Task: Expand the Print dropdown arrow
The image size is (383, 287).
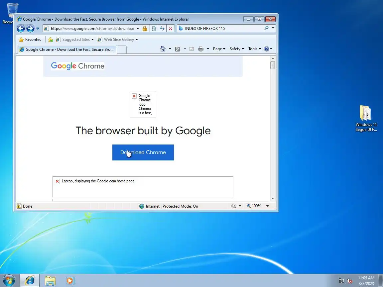Action: tap(208, 49)
